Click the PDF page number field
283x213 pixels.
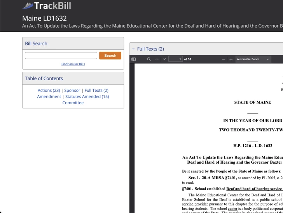(176, 59)
